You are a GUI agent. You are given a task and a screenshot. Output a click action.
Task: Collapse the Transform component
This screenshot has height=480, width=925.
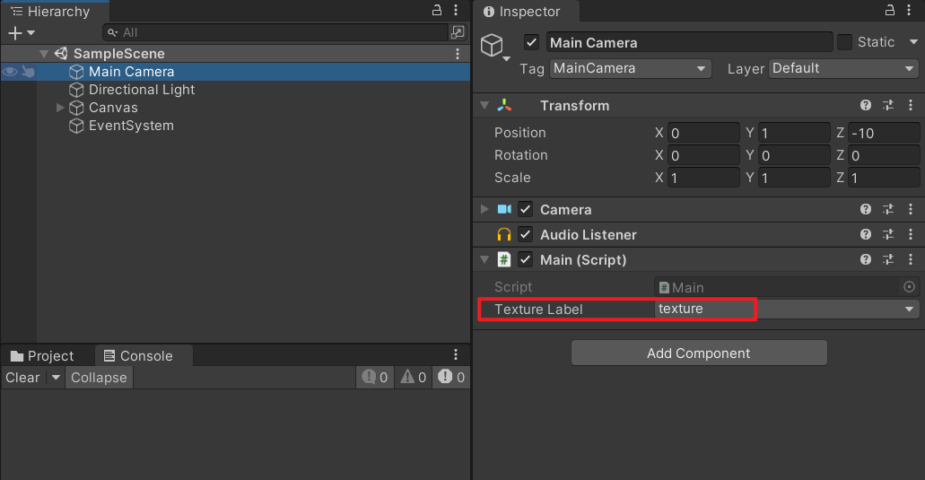tap(484, 106)
